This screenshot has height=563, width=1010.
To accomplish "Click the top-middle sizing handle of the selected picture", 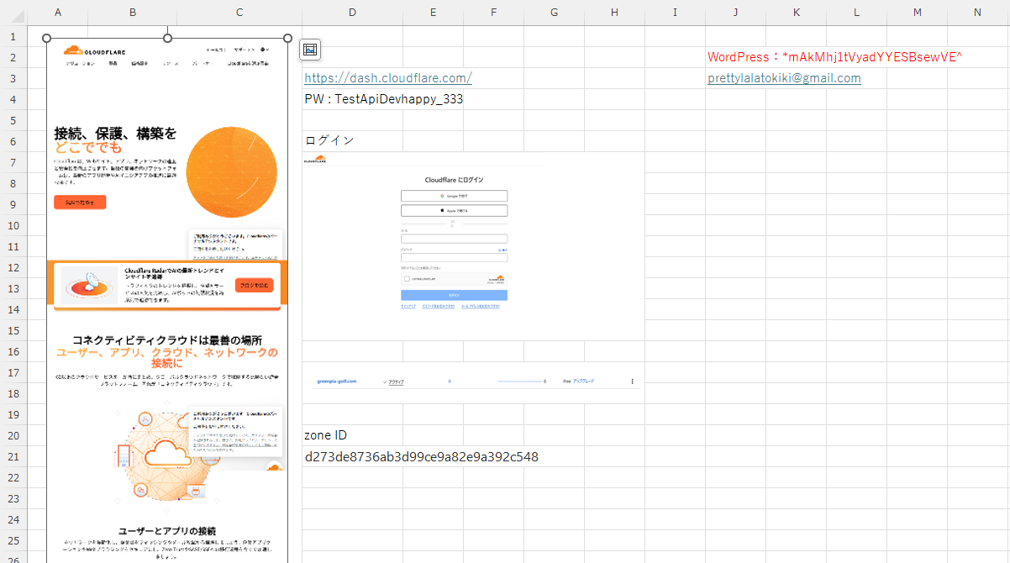I will coord(167,38).
